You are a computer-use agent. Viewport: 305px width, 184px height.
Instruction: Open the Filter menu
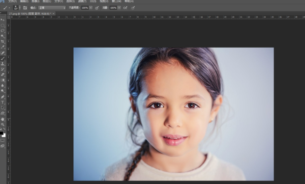coord(82,1)
